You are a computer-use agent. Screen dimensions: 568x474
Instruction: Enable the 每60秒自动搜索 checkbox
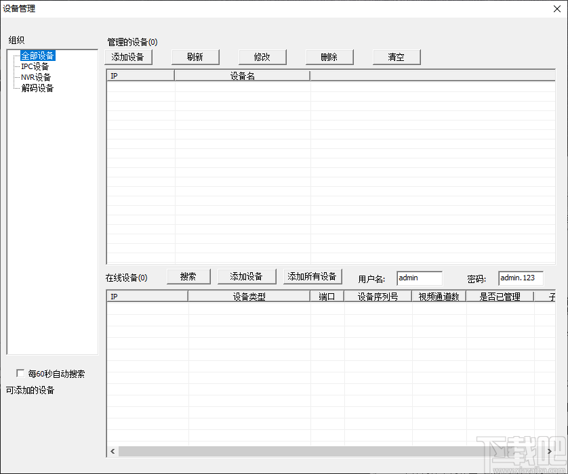click(21, 373)
